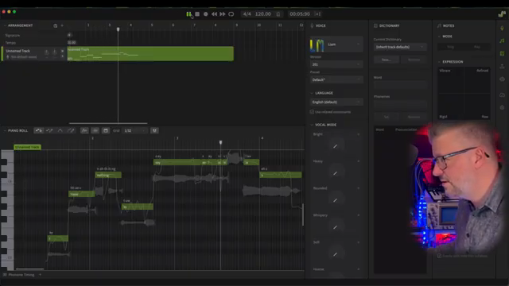Select the Unnamed Track header name
The height and width of the screenshot is (286, 509).
point(17,51)
